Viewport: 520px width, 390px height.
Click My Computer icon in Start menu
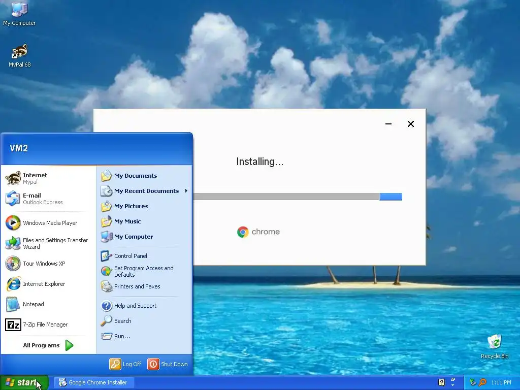(x=107, y=237)
